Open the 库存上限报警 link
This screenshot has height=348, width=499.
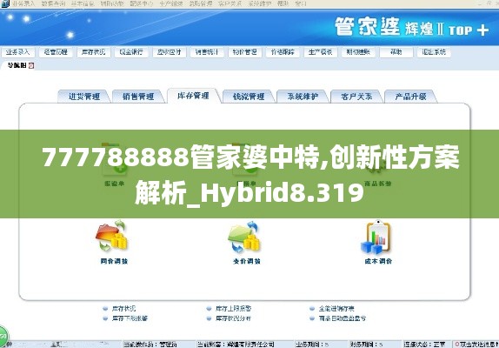233,309
